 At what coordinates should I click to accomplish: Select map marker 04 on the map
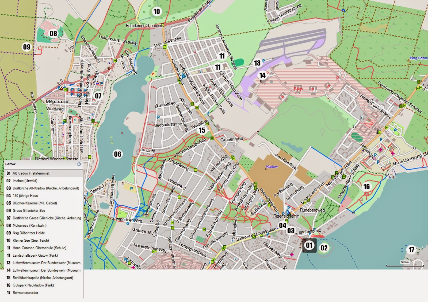point(282,226)
